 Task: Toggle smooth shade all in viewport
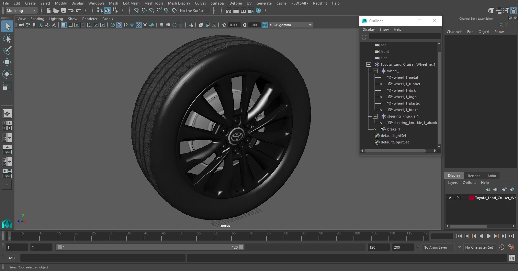click(119, 25)
